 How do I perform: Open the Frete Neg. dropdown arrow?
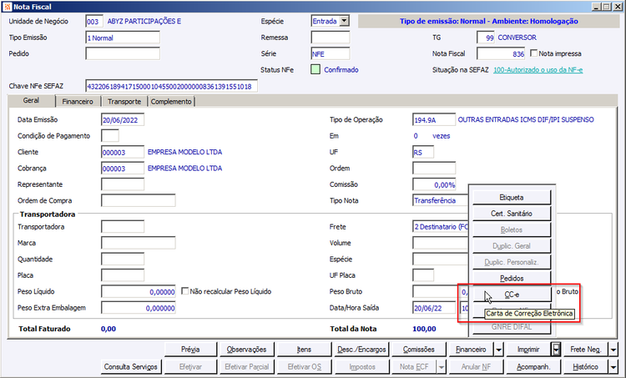[613, 350]
